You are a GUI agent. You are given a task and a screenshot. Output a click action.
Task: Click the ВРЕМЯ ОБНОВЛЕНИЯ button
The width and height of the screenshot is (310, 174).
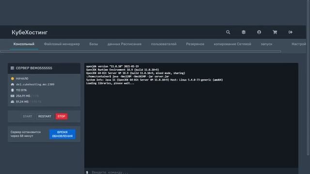tap(62, 134)
